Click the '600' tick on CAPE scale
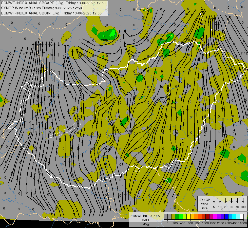This screenshot has width=248, height=228. click(x=190, y=223)
